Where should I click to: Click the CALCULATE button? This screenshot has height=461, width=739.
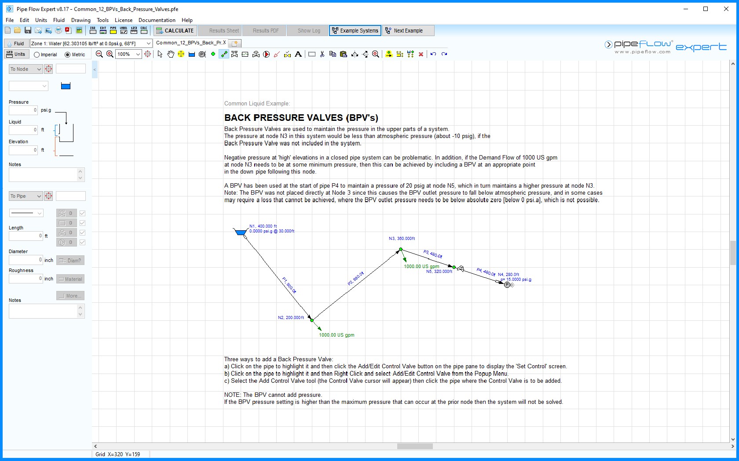point(175,30)
